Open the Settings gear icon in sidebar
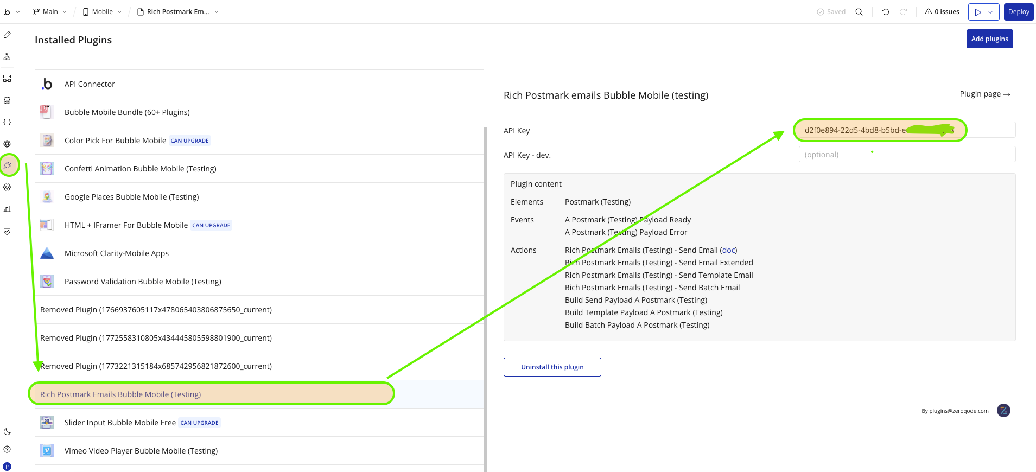 point(7,187)
